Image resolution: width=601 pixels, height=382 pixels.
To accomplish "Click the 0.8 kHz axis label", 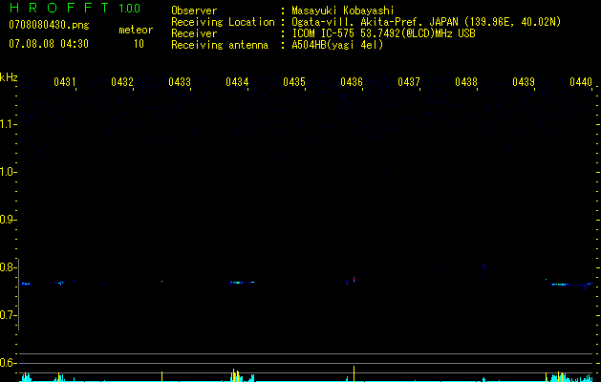I will (x=7, y=267).
